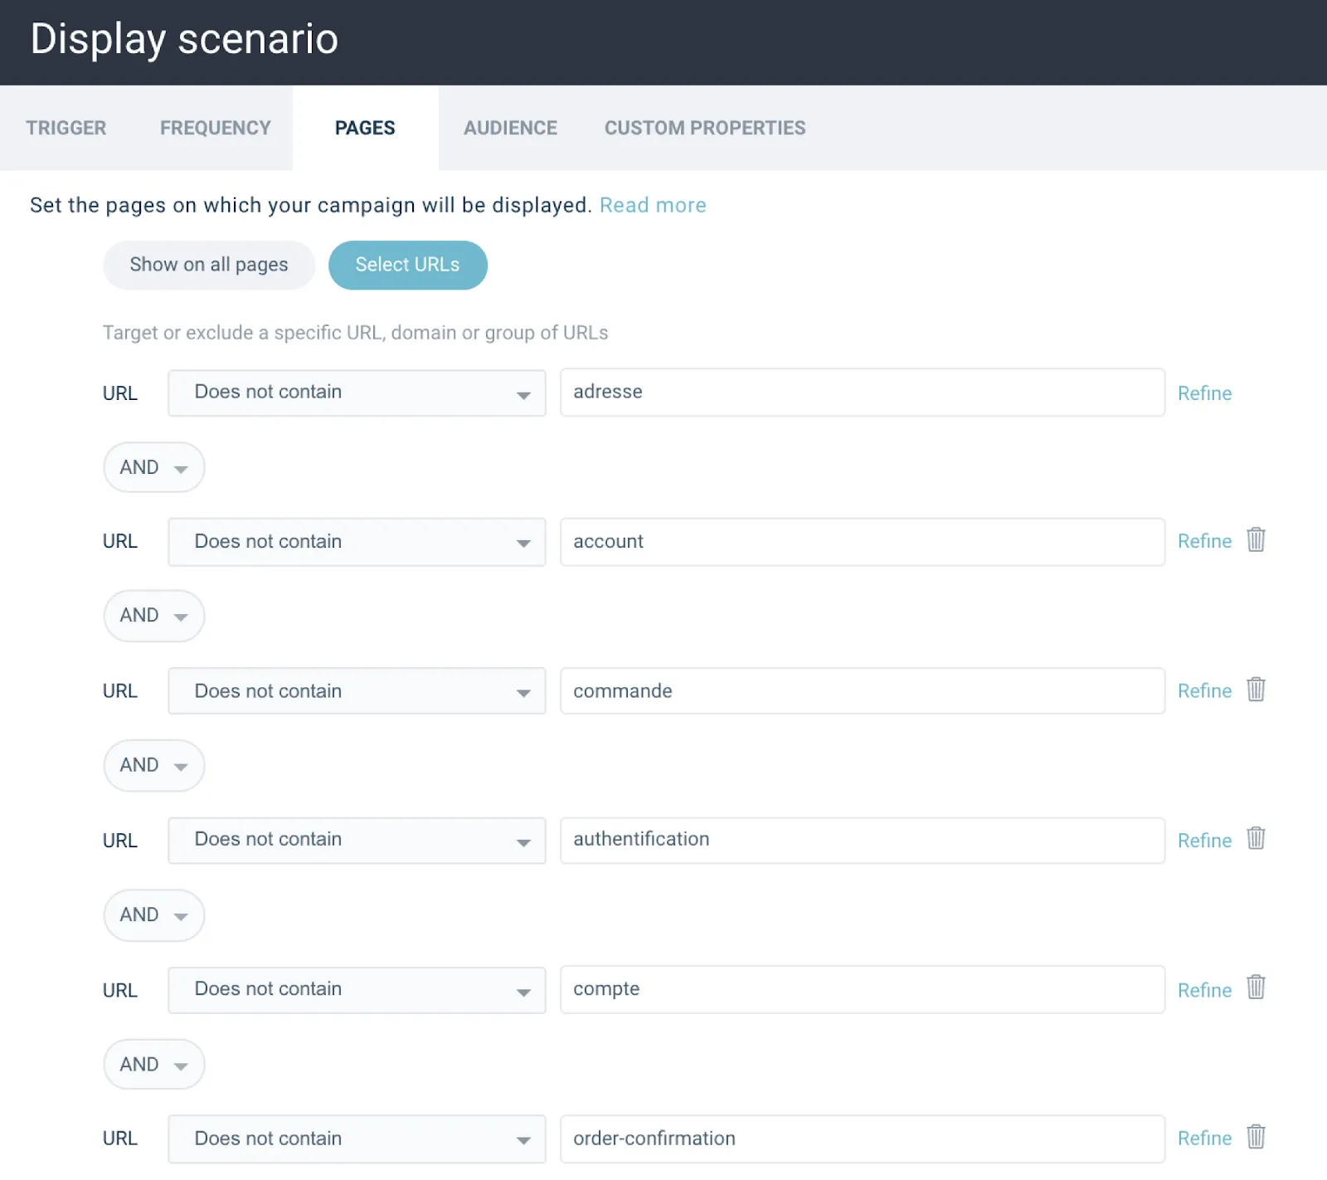Viewport: 1327px width, 1180px height.
Task: Click the 'authentification' URL text field
Action: (x=862, y=840)
